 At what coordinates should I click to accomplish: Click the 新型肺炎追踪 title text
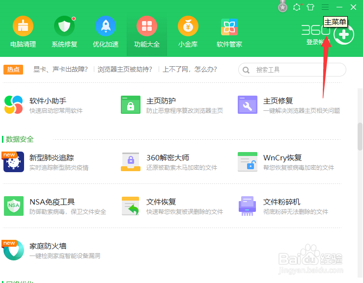52,157
